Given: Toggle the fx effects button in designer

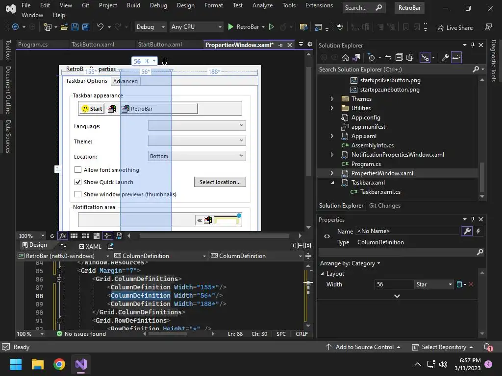Looking at the screenshot, I should tap(62, 236).
